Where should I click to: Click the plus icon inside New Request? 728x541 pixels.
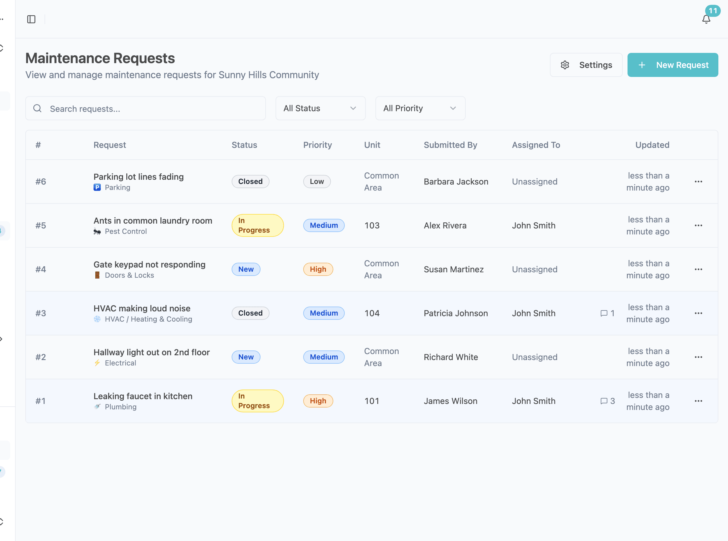click(641, 65)
